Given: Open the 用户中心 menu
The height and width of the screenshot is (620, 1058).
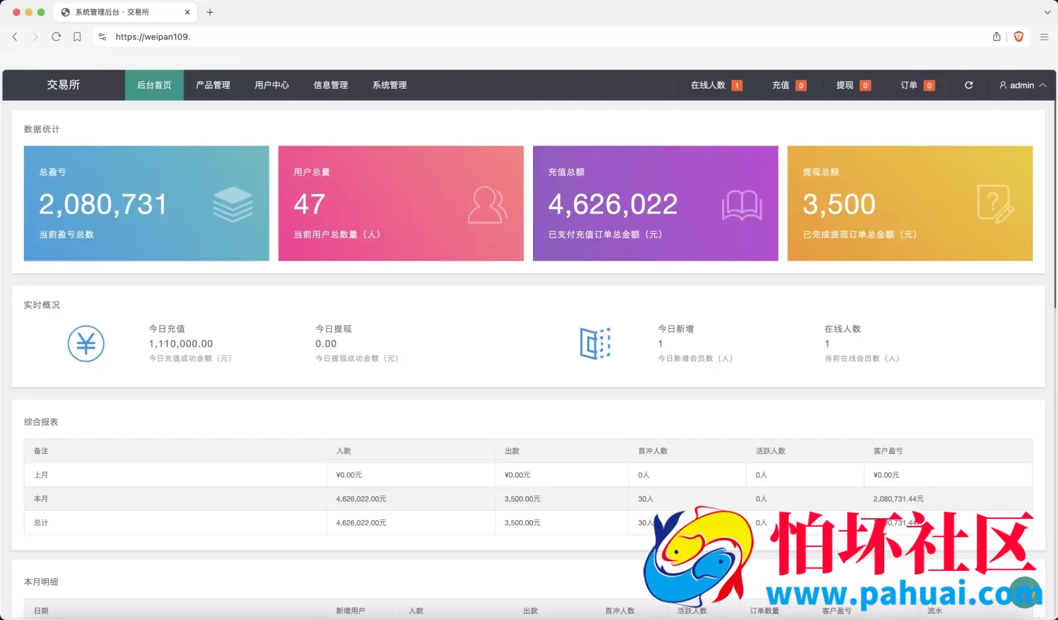Looking at the screenshot, I should point(272,85).
